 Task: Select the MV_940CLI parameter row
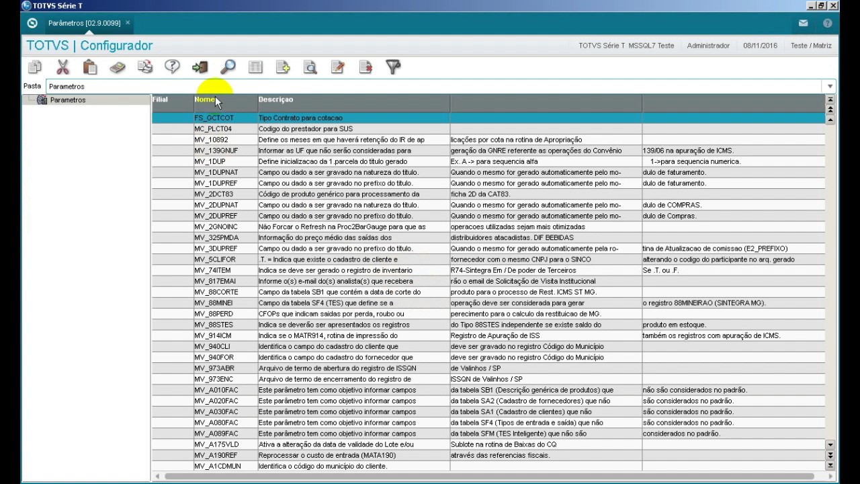488,346
